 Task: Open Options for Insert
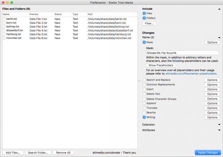(212, 90)
